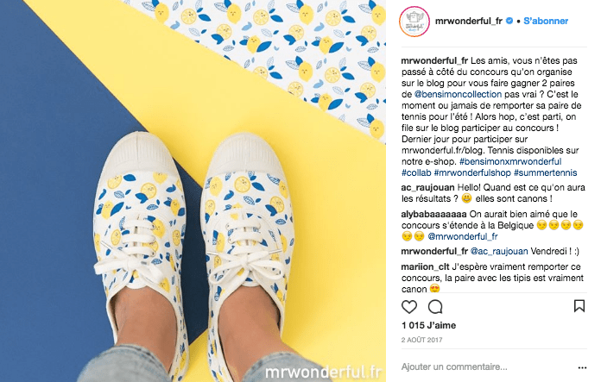601x382 pixels.
Task: Open the #summertennis hashtag
Action: pos(546,172)
